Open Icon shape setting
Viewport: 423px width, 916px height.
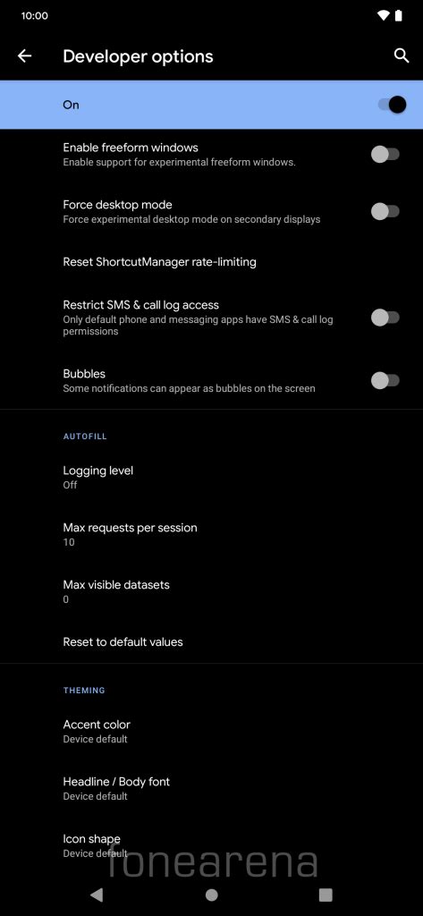click(211, 845)
